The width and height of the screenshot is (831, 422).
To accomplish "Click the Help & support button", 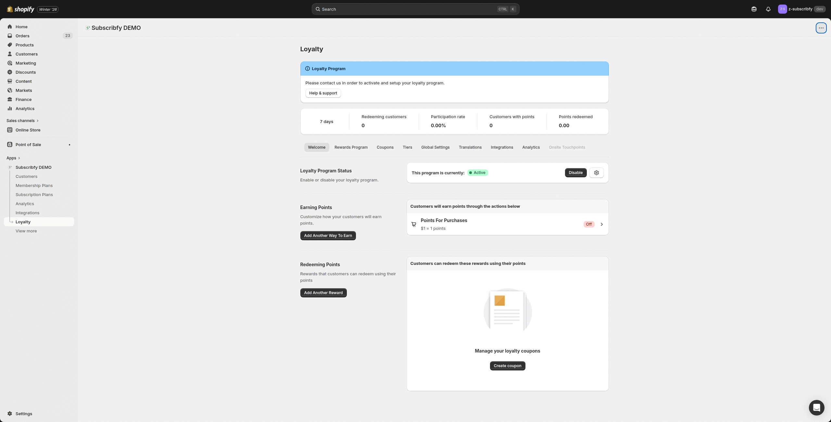I will pos(323,93).
